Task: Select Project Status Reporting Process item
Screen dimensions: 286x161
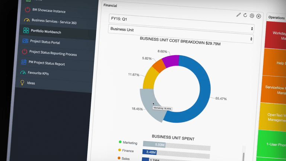Action: pyautogui.click(x=53, y=53)
